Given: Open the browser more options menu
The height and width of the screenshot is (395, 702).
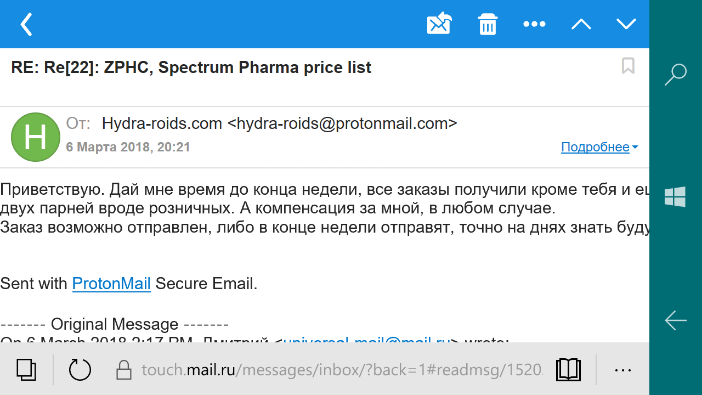Looking at the screenshot, I should tap(623, 370).
